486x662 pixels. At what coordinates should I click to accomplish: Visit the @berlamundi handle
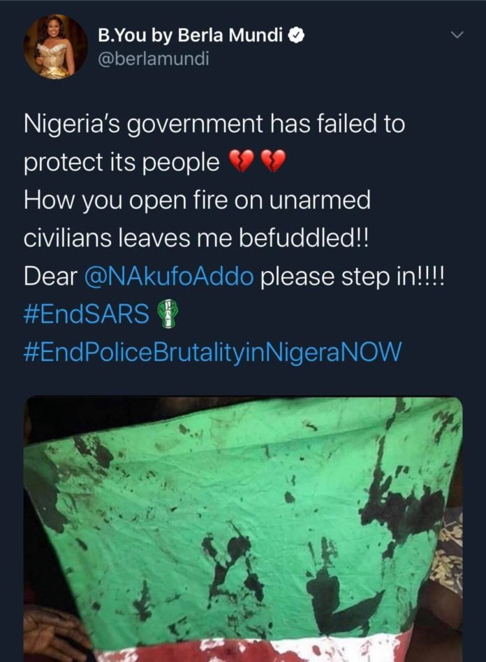[154, 59]
